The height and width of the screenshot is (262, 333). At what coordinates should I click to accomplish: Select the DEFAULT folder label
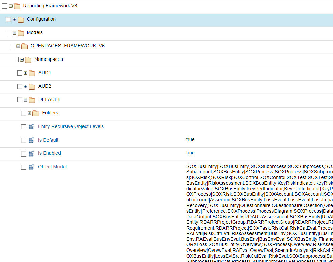(x=49, y=100)
